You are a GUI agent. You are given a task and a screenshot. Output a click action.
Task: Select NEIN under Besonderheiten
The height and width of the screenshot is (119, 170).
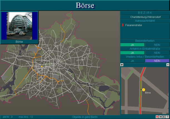coord(157,45)
